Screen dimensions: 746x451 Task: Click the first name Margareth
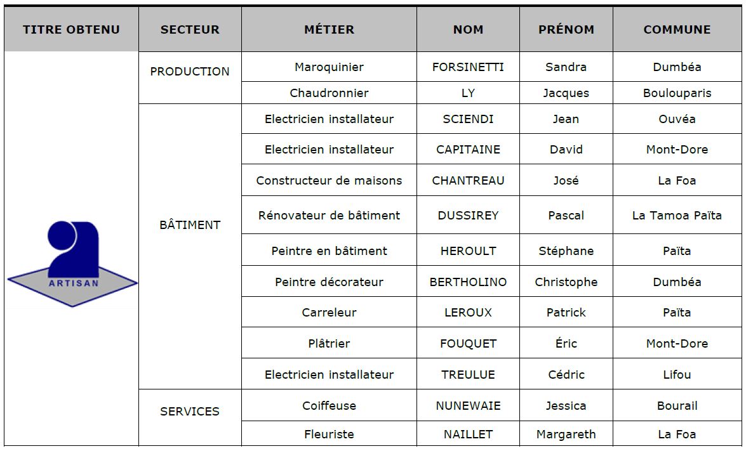(566, 435)
